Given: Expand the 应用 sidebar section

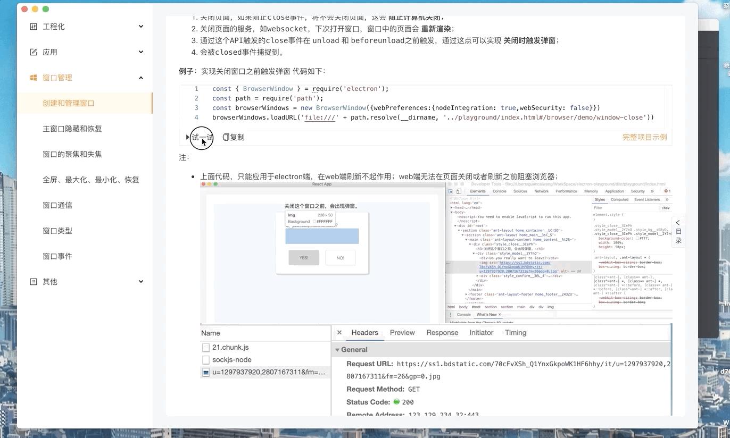Looking at the screenshot, I should [x=140, y=52].
